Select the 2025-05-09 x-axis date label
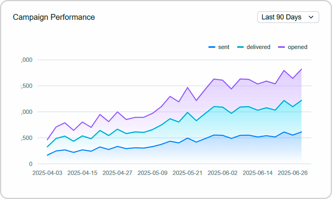This screenshot has width=332, height=199. (152, 173)
